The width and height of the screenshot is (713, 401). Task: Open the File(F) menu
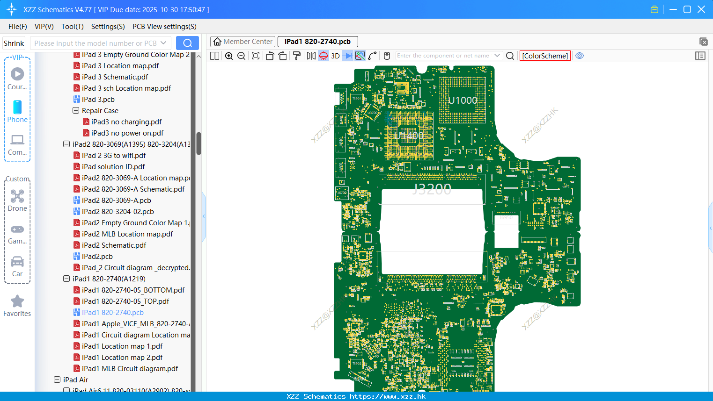coord(18,27)
